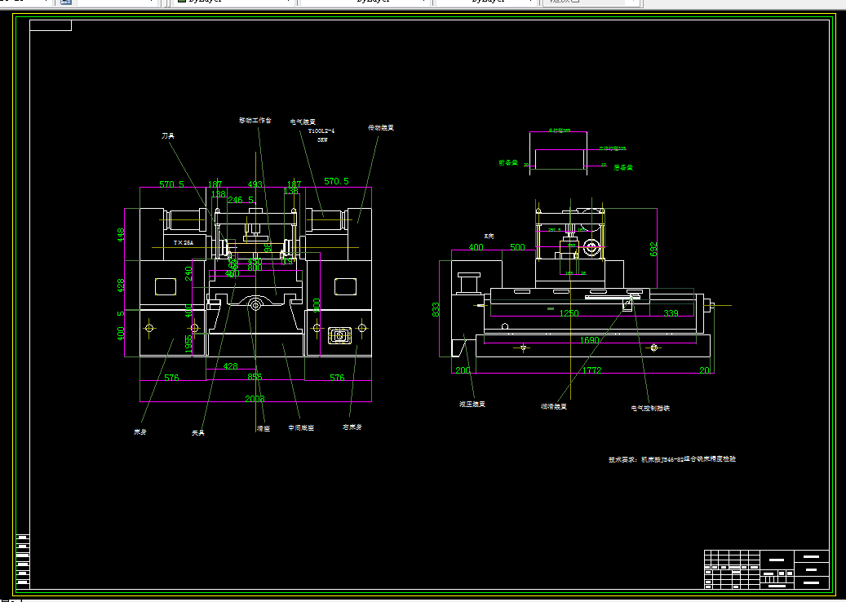The image size is (846, 602).
Task: Pick the 滑座 label text
Action: pyautogui.click(x=264, y=429)
